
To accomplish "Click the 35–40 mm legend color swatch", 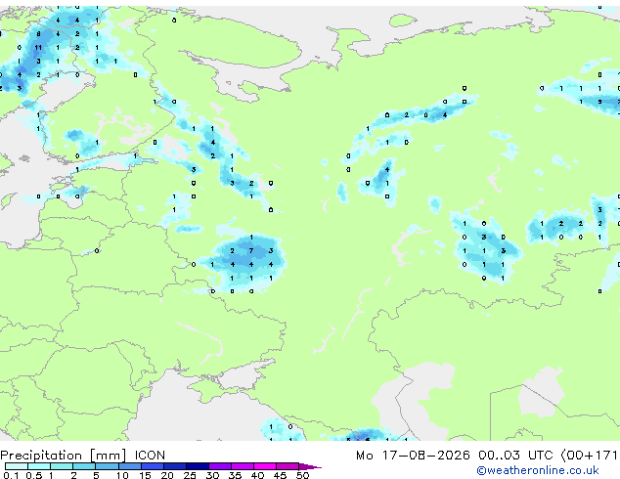I will [x=242, y=466].
